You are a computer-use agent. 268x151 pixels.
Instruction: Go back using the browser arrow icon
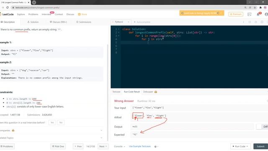[3, 8]
